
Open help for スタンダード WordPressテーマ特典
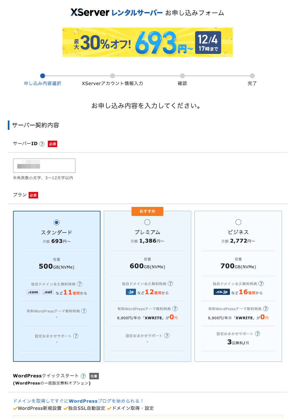point(84,311)
